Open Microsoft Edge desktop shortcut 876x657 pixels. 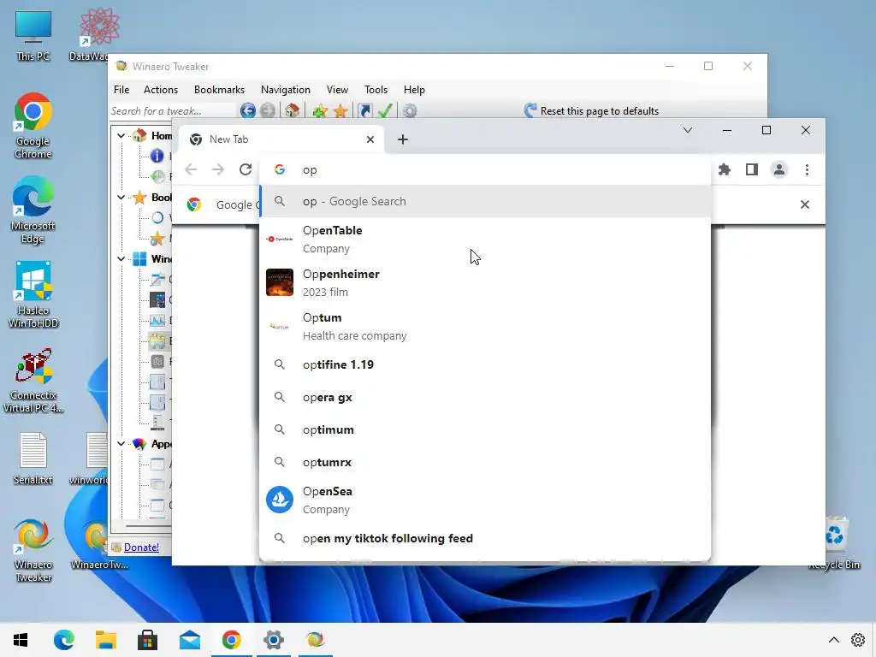(x=33, y=211)
